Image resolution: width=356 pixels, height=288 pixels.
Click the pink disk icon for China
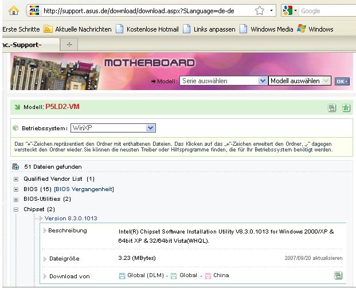tap(208, 276)
